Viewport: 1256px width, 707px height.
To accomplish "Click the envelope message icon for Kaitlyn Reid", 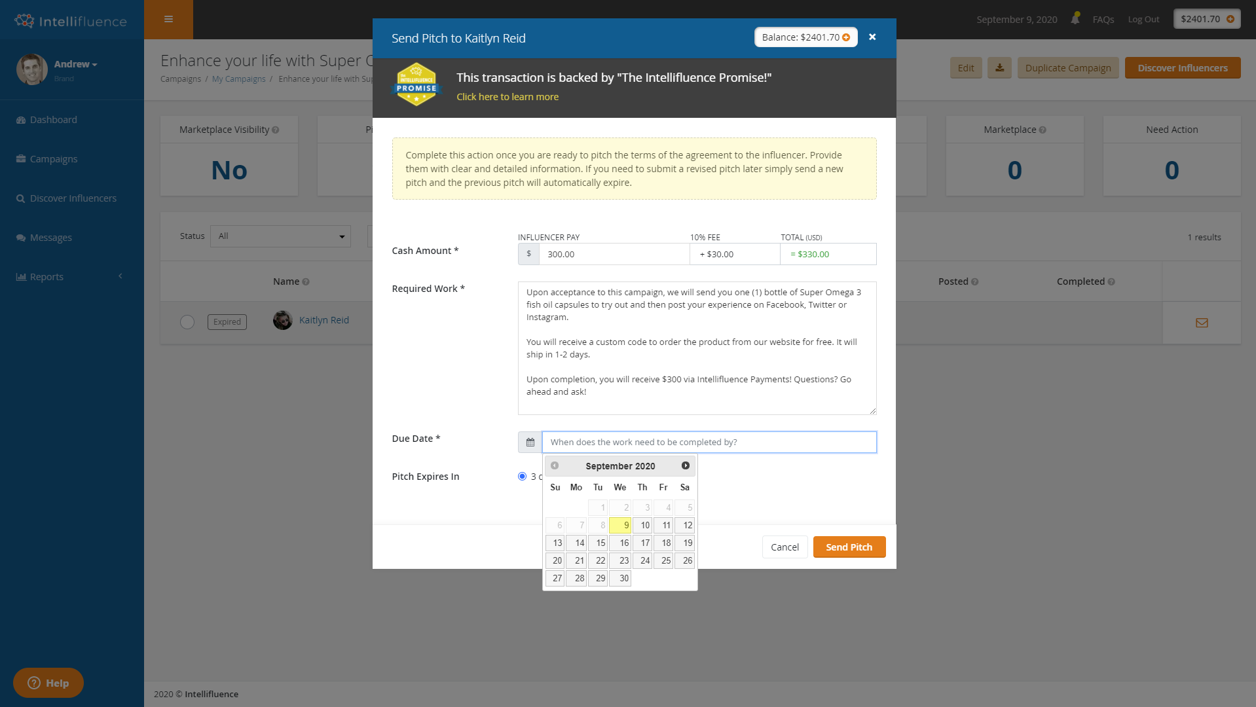I will [x=1202, y=323].
